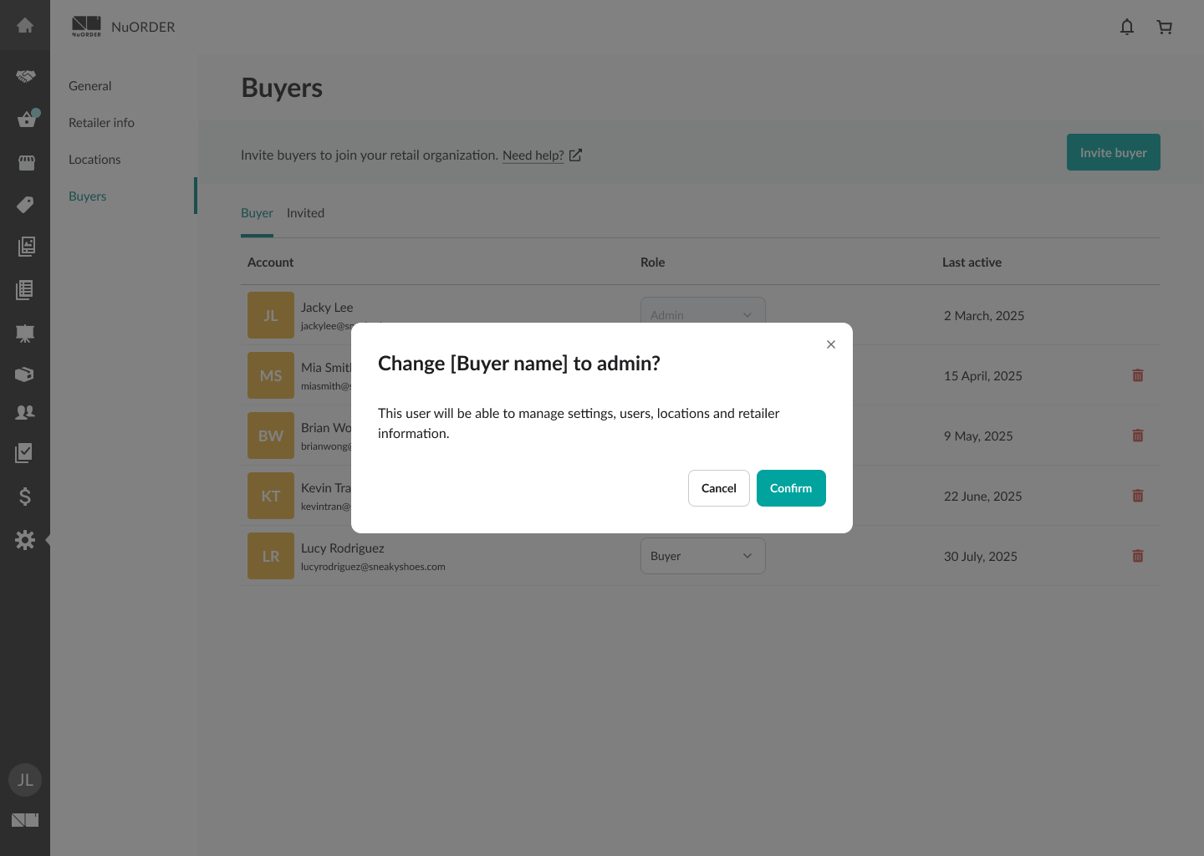This screenshot has height=856, width=1204.
Task: Go to Locations in settings menu
Action: point(94,160)
